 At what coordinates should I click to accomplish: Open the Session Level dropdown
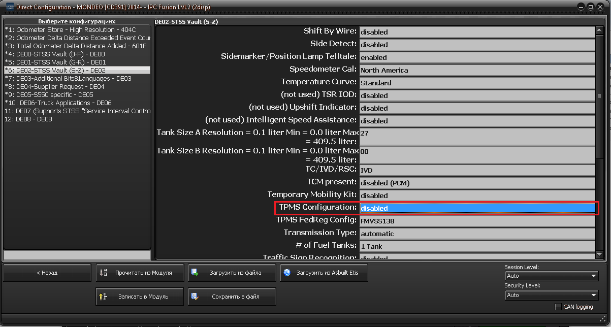tap(552, 276)
